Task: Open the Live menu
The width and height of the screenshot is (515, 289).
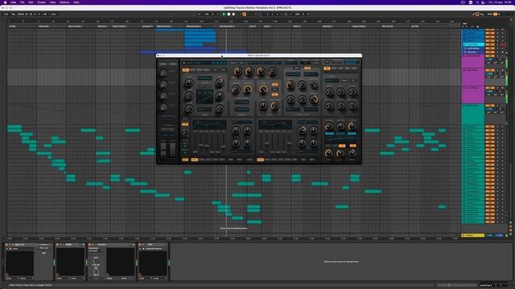Action: pyautogui.click(x=13, y=2)
